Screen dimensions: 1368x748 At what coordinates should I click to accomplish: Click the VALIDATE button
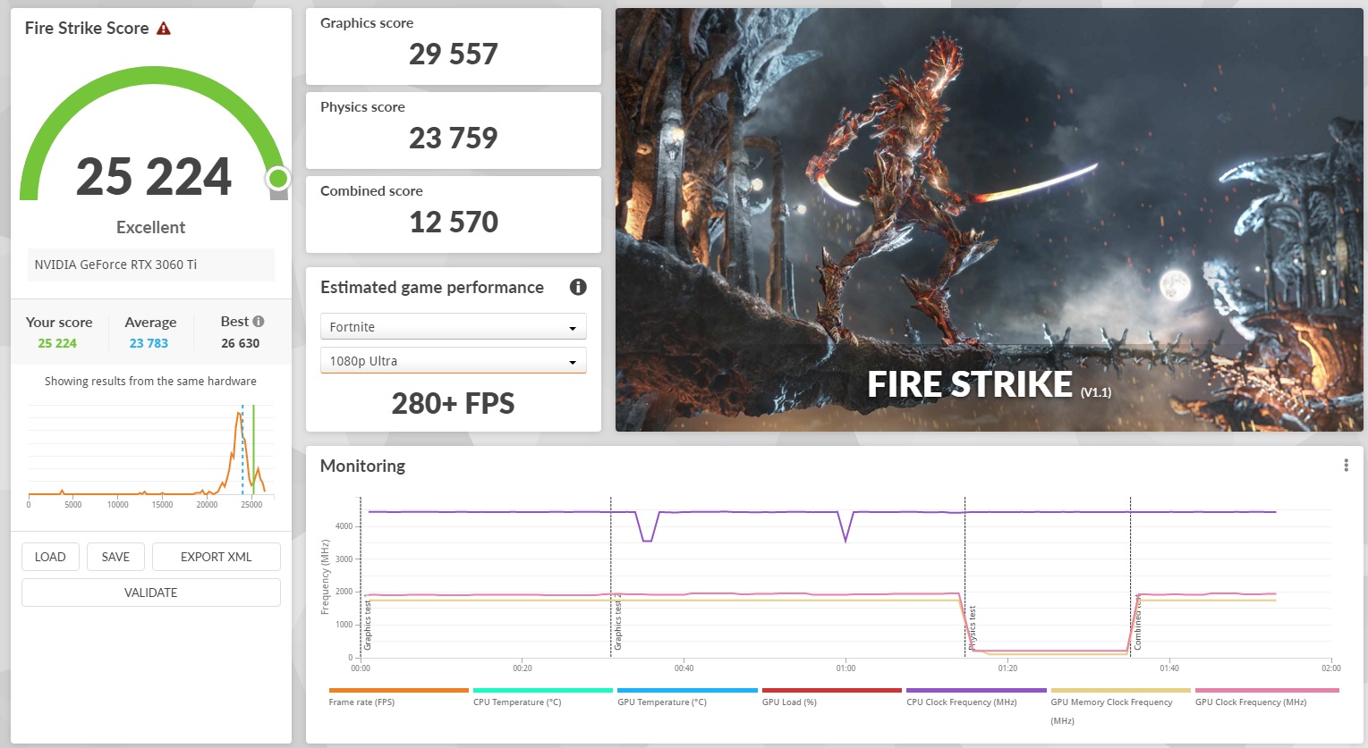pyautogui.click(x=151, y=593)
